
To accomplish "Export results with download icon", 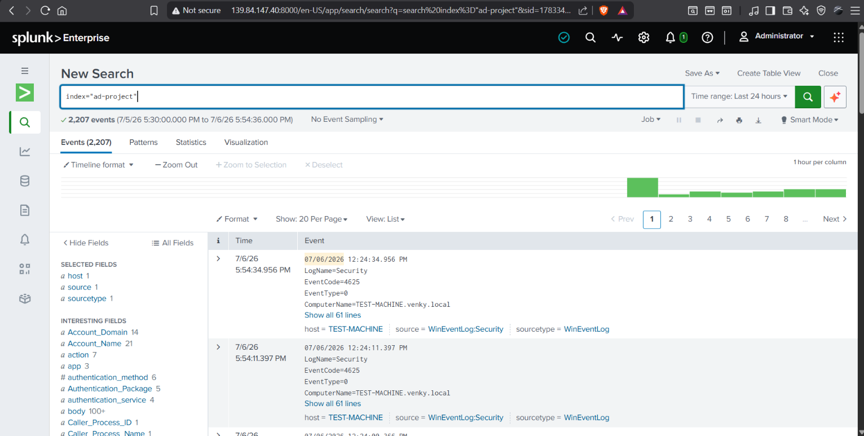I will coord(759,120).
